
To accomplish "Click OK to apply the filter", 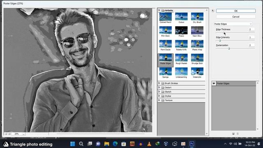I will pos(236,11).
